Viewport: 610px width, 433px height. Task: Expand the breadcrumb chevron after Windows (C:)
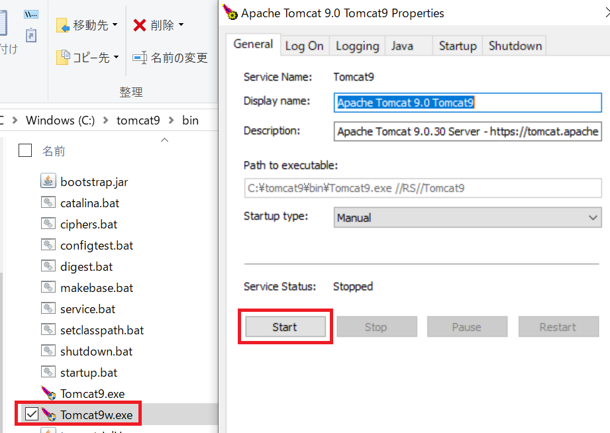[105, 120]
